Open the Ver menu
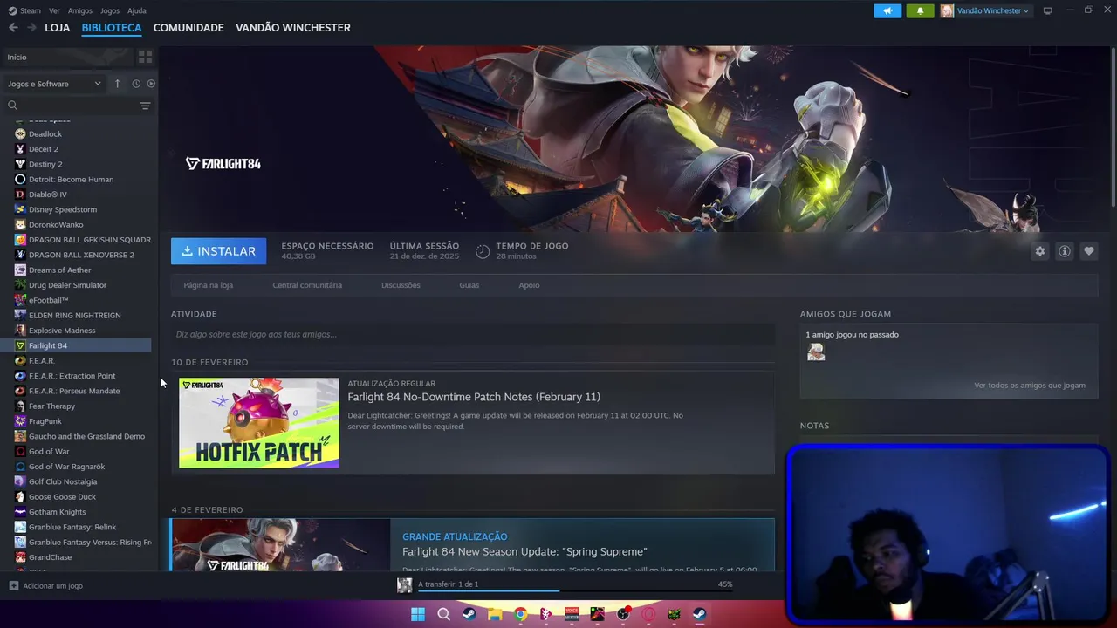This screenshot has width=1117, height=628. pos(54,10)
